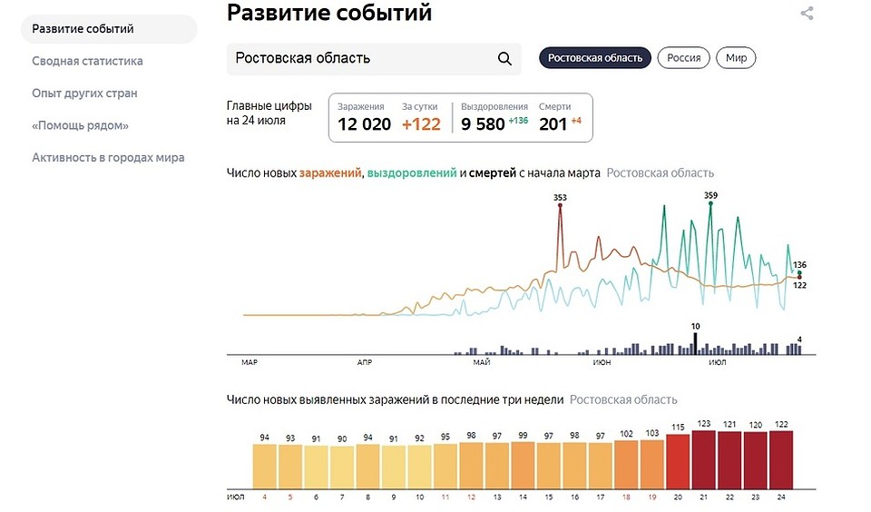
Task: Focus the Ростовская область search field
Action: [x=374, y=58]
